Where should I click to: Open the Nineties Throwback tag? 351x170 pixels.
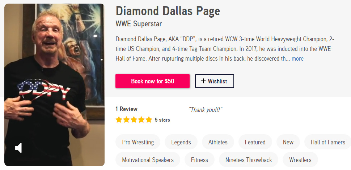[249, 160]
